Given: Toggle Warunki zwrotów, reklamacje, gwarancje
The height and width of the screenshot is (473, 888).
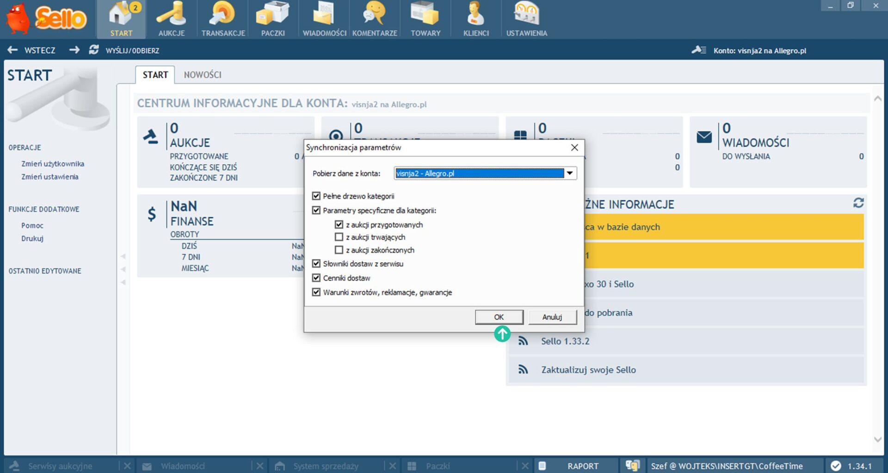Looking at the screenshot, I should coord(316,292).
